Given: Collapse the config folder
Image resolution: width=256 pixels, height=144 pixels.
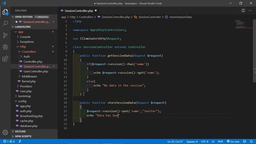Looking at the screenshot, I should [x=16, y=101].
